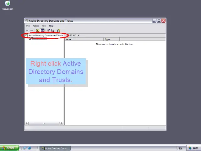Click the 12:59 taskbar clock
The width and height of the screenshot is (201, 151).
click(196, 148)
